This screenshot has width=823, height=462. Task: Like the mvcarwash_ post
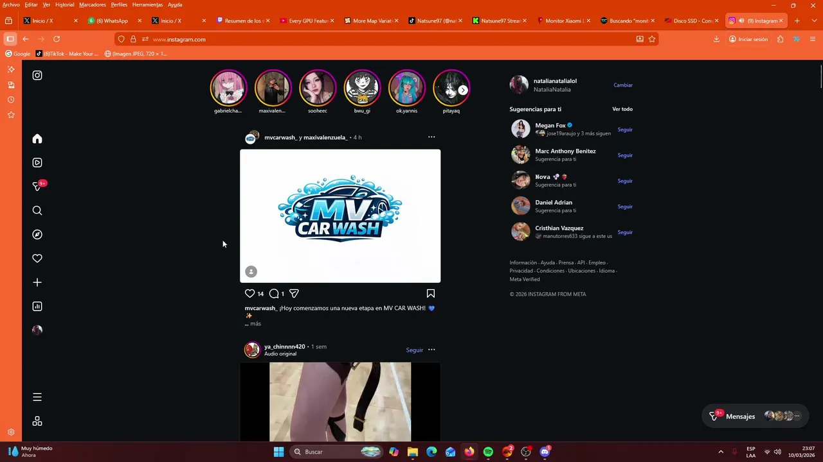(x=249, y=293)
